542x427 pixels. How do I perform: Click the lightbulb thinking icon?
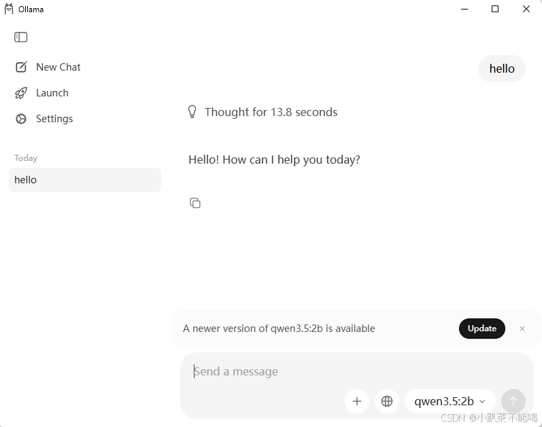click(192, 112)
